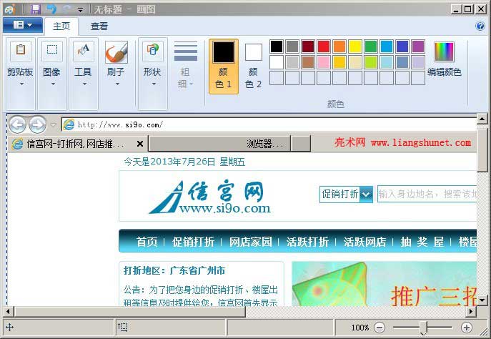Open the quick access toolbar customize arrow

pyautogui.click(x=81, y=10)
